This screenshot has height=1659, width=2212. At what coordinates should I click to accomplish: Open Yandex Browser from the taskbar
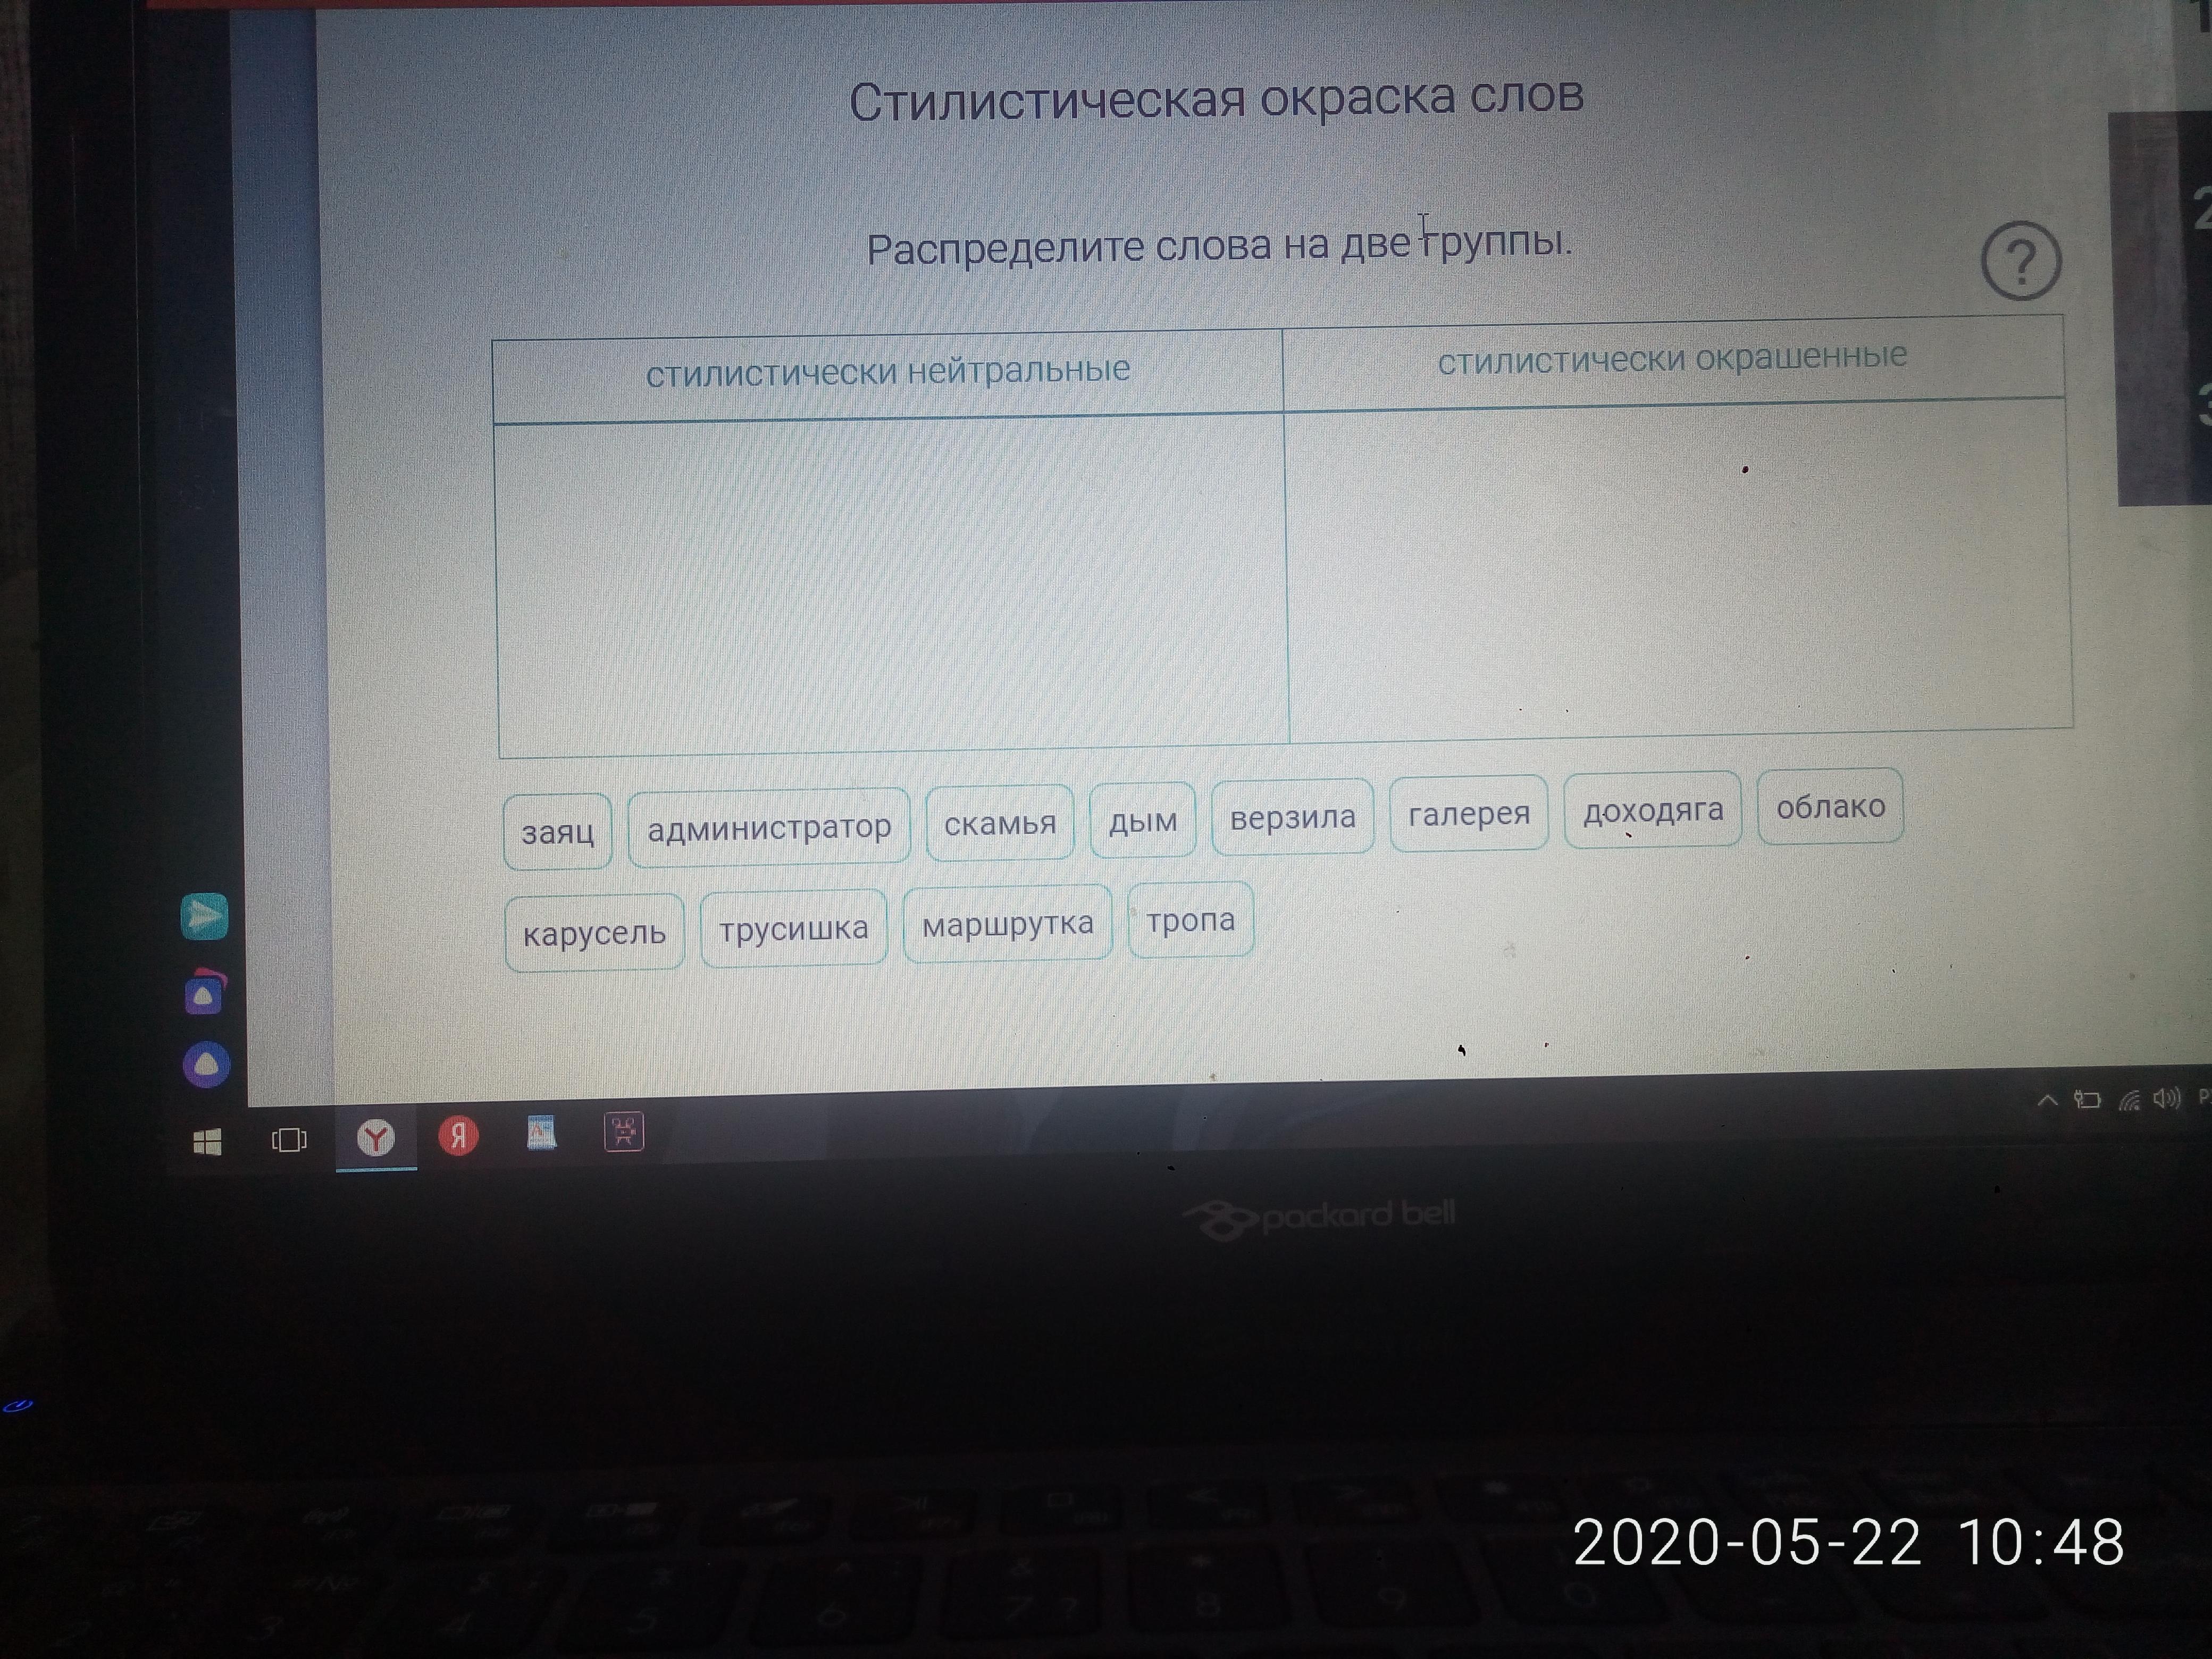pos(376,1137)
